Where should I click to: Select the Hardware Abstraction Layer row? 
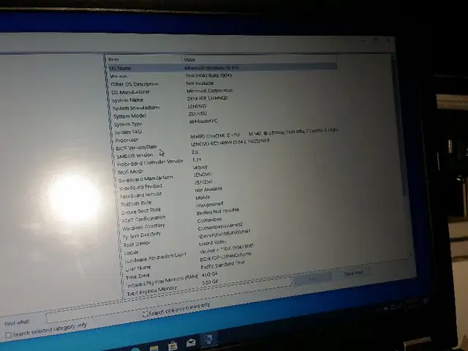[x=156, y=258]
